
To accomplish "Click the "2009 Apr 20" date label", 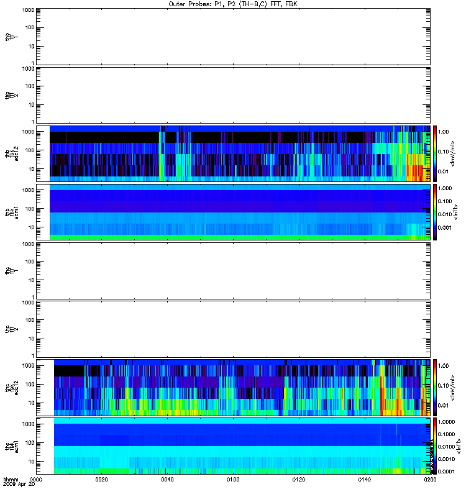I will (x=19, y=485).
